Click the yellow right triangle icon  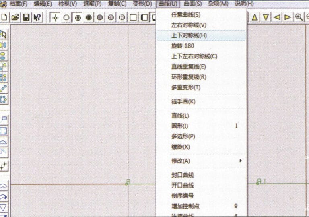[x=288, y=17]
